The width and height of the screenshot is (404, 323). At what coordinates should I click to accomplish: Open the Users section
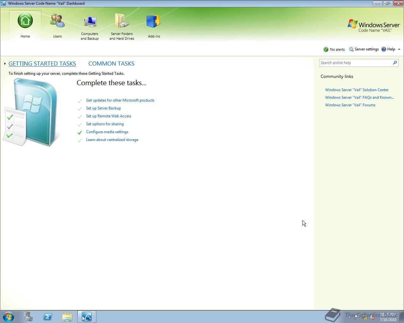[x=57, y=26]
